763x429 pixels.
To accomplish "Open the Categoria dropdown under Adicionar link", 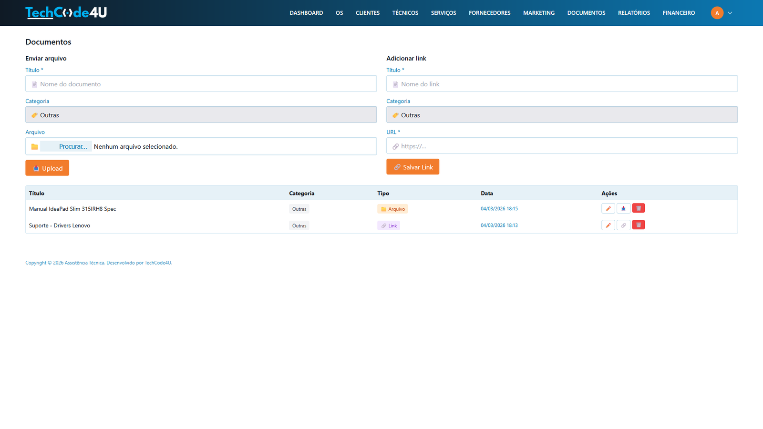I will [x=562, y=114].
